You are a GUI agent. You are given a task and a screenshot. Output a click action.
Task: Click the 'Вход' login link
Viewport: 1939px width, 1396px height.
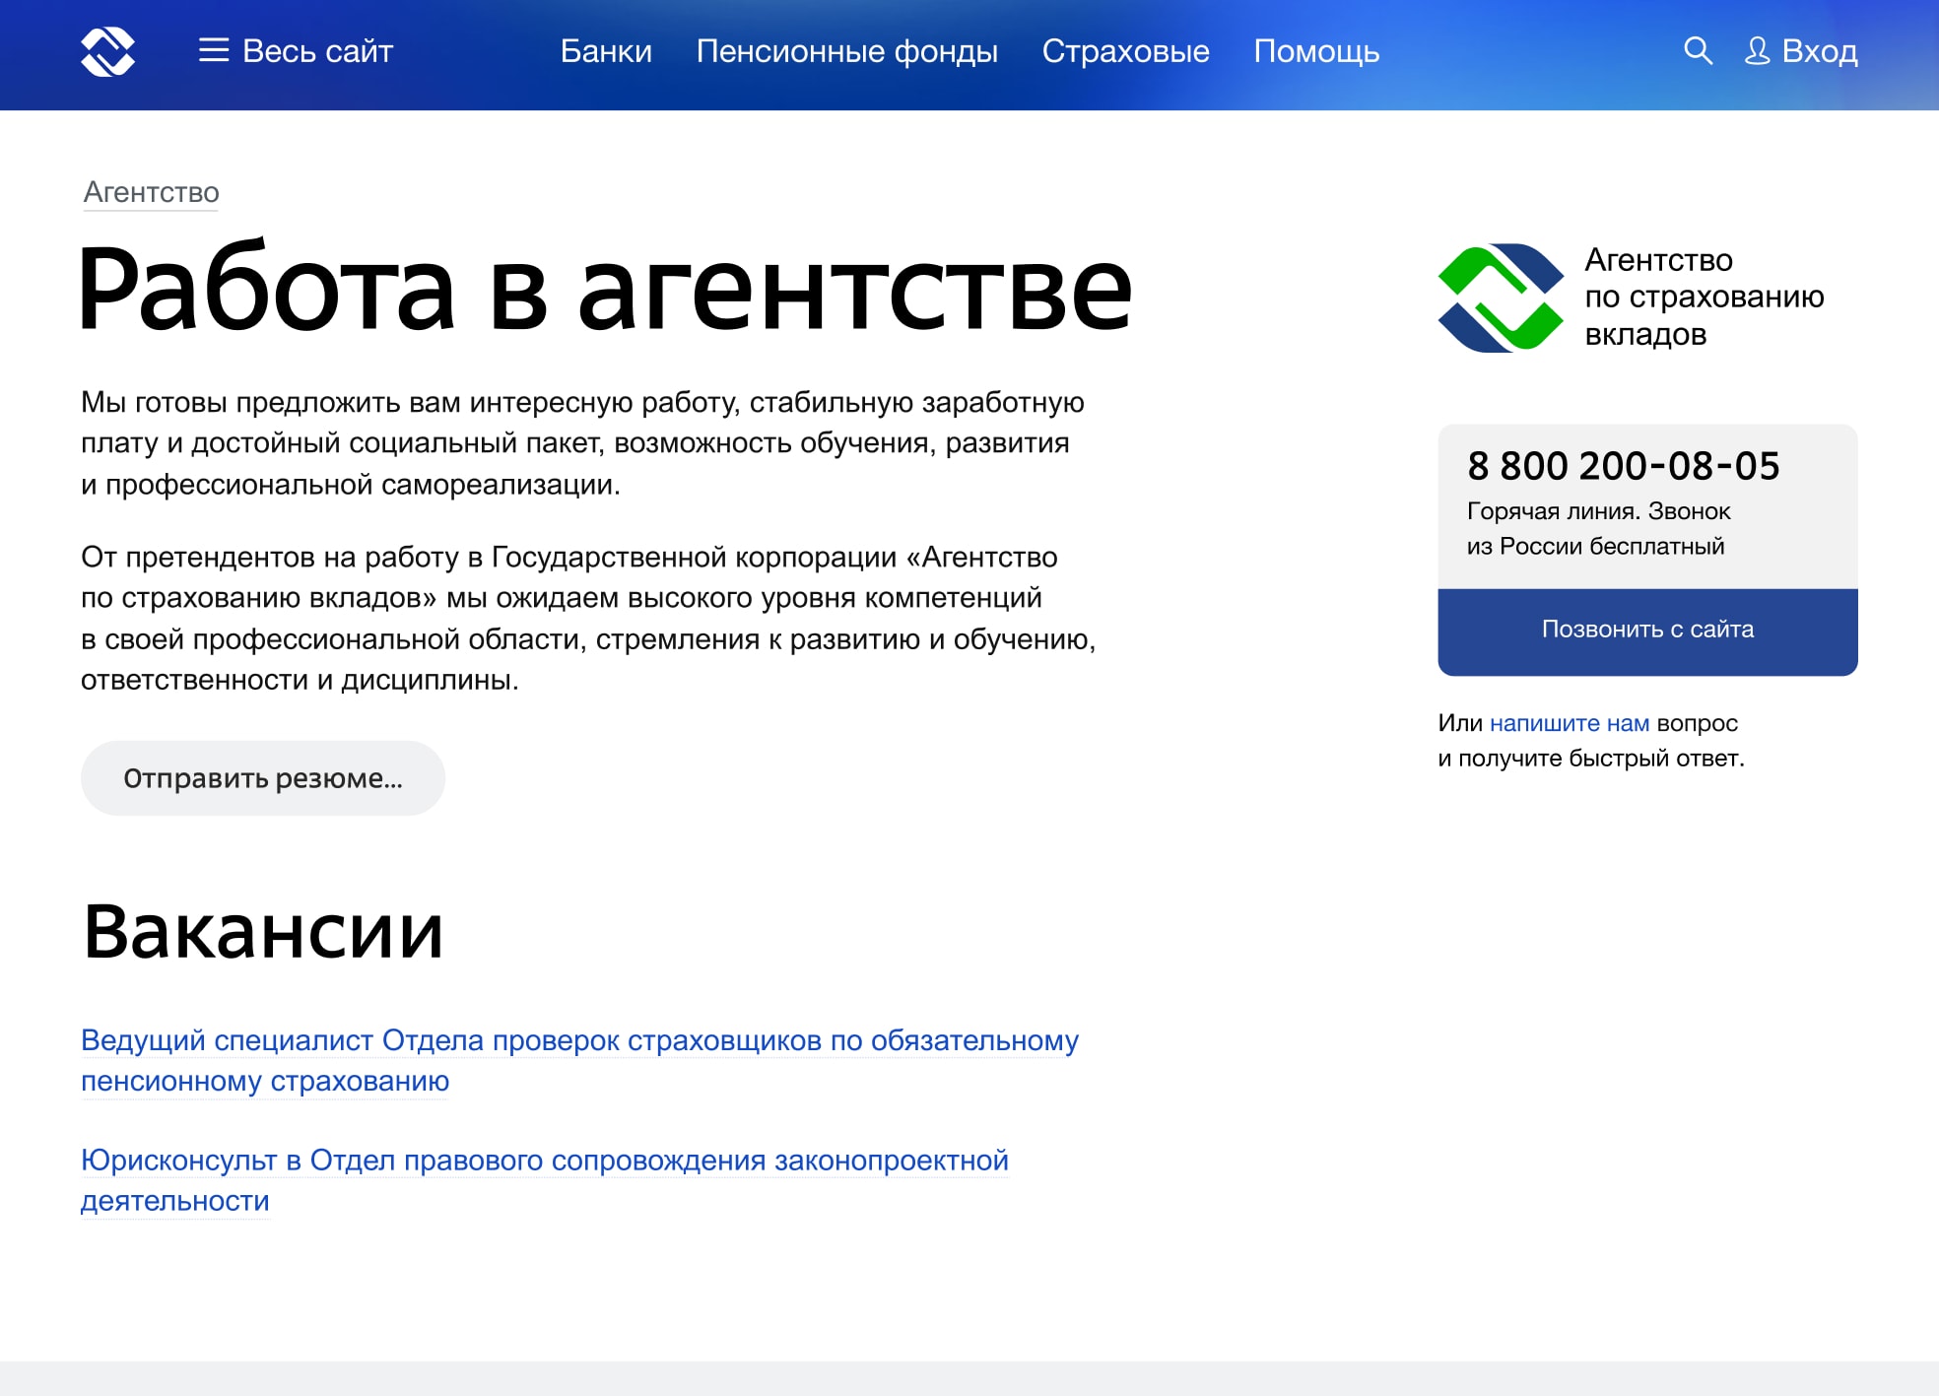1819,51
